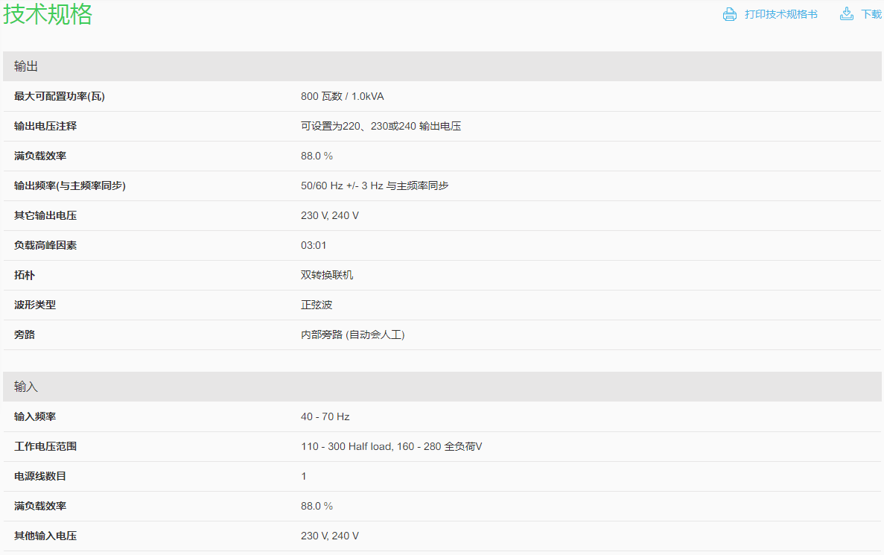Select the 800 瓦数 / 1.0kVA value
The height and width of the screenshot is (555, 884).
(x=342, y=96)
